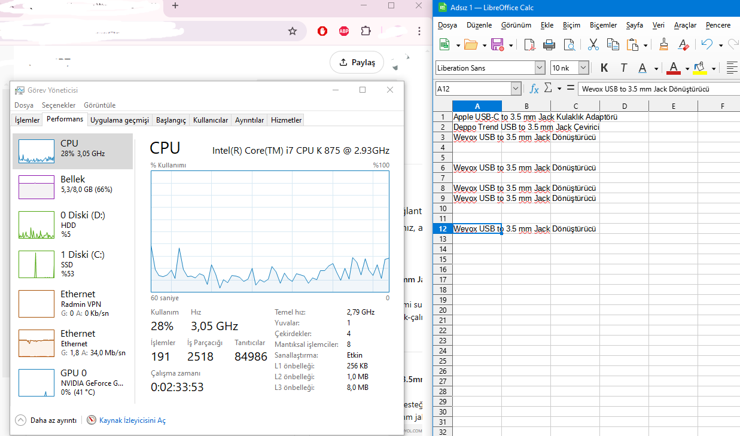Open the dropdown arrow beside Open folder icon
740x436 pixels.
tap(484, 45)
